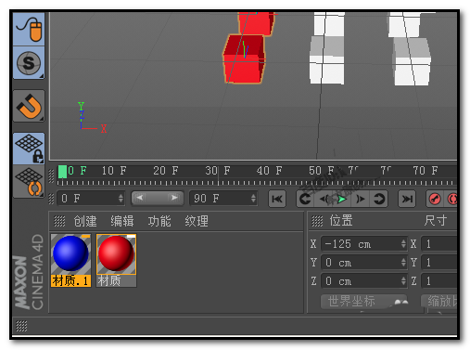Click the status bar grip handle

point(21,326)
